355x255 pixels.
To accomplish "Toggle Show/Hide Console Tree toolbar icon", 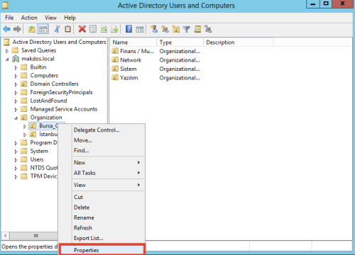I will (x=43, y=29).
